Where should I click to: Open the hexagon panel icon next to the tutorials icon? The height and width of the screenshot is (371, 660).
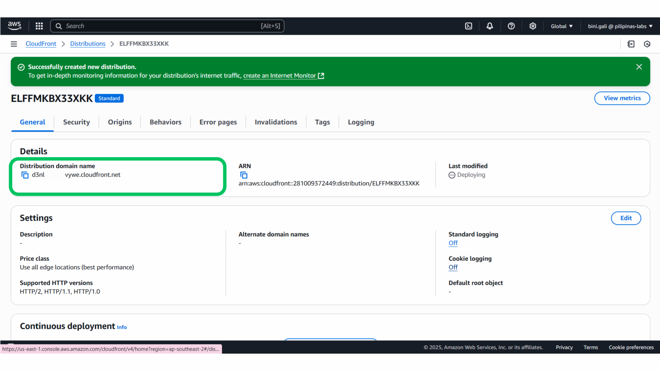pyautogui.click(x=647, y=44)
